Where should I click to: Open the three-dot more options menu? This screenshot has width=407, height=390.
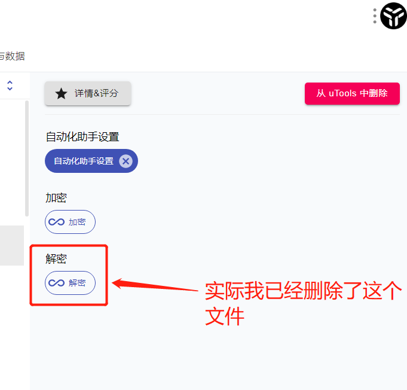coord(375,16)
